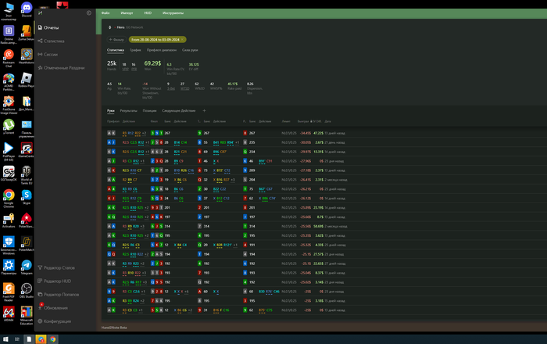This screenshot has width=547, height=344.
Task: Remove the date range filter chip
Action: (x=182, y=39)
